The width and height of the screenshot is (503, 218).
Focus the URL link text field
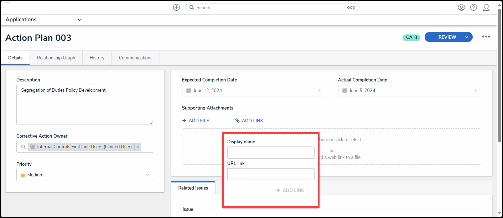pos(271,174)
